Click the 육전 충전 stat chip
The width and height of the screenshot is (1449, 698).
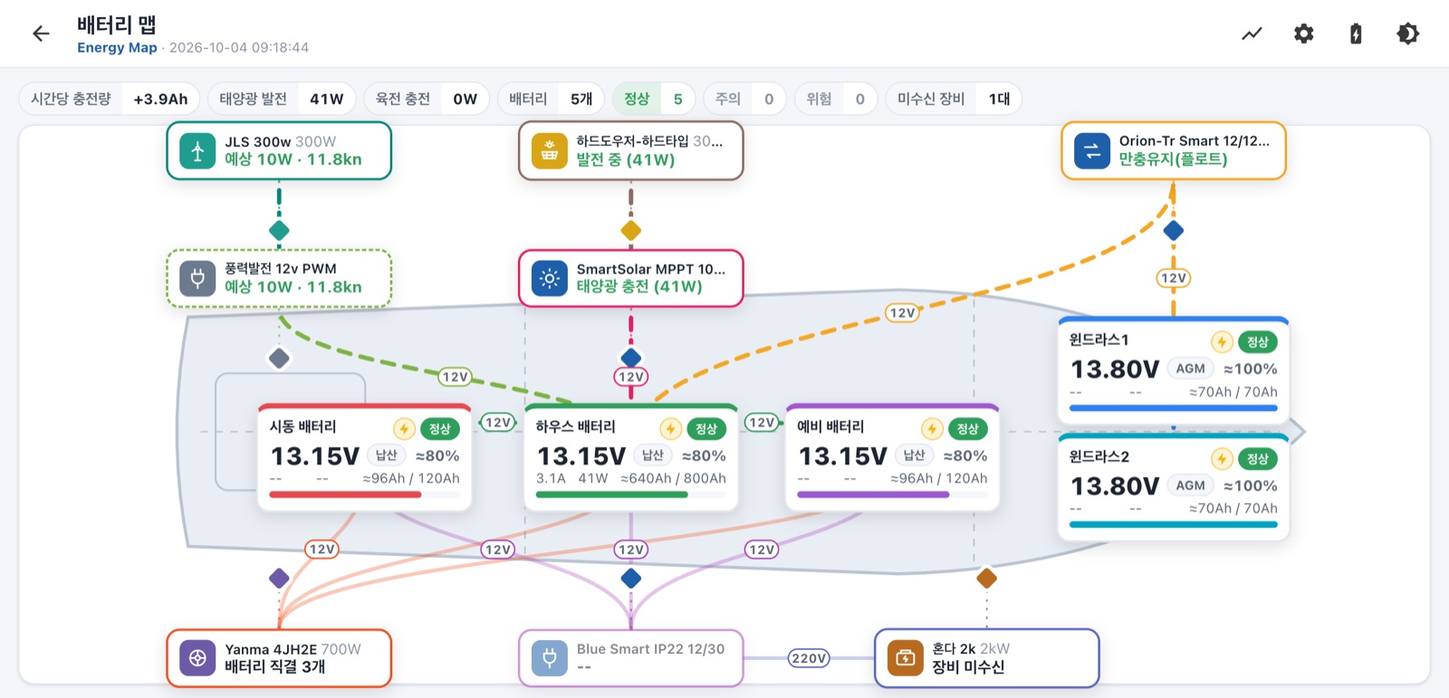pyautogui.click(x=427, y=99)
